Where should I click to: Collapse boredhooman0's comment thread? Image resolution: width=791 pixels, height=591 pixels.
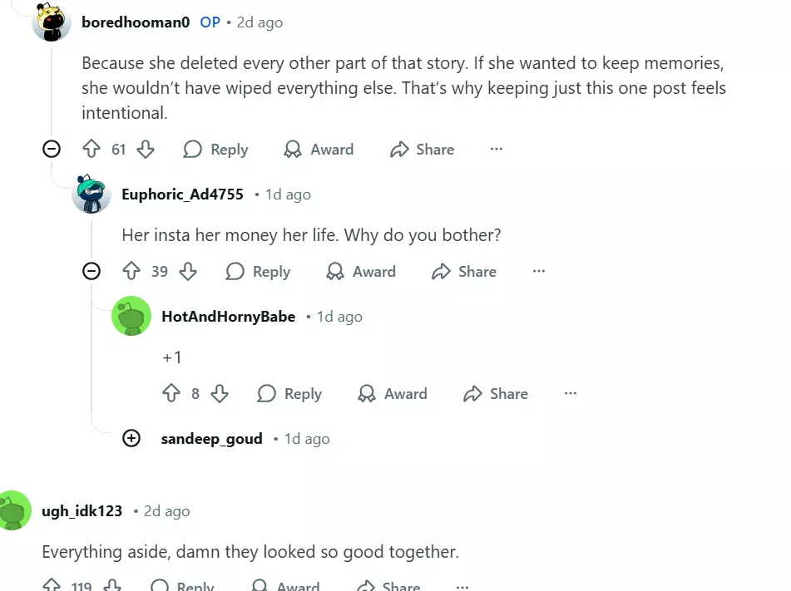coord(52,150)
